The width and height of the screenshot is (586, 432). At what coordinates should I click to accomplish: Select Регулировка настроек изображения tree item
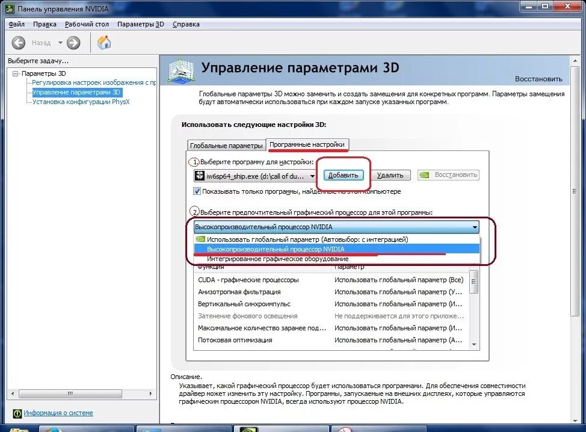click(94, 82)
